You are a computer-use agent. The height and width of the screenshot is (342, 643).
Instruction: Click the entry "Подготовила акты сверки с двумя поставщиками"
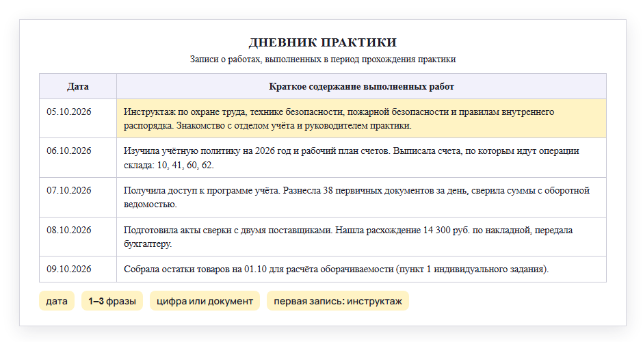pyautogui.click(x=361, y=237)
